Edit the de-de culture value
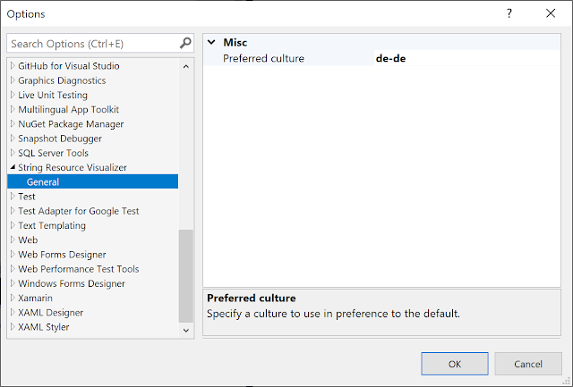This screenshot has height=387, width=573. [467, 58]
